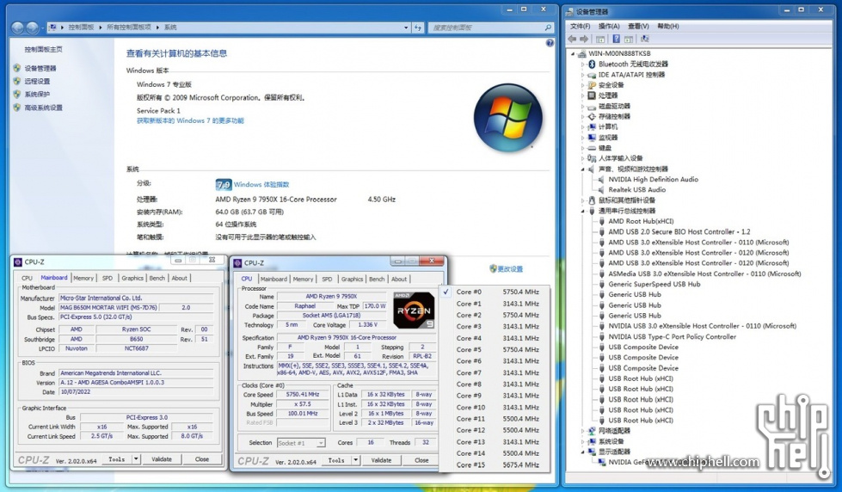Click USB icon next to AMD Root Hub(xHCI)
The width and height of the screenshot is (842, 492).
[x=601, y=221]
